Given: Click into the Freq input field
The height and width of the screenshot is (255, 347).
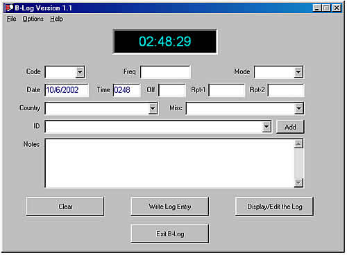Looking at the screenshot, I should click(165, 72).
